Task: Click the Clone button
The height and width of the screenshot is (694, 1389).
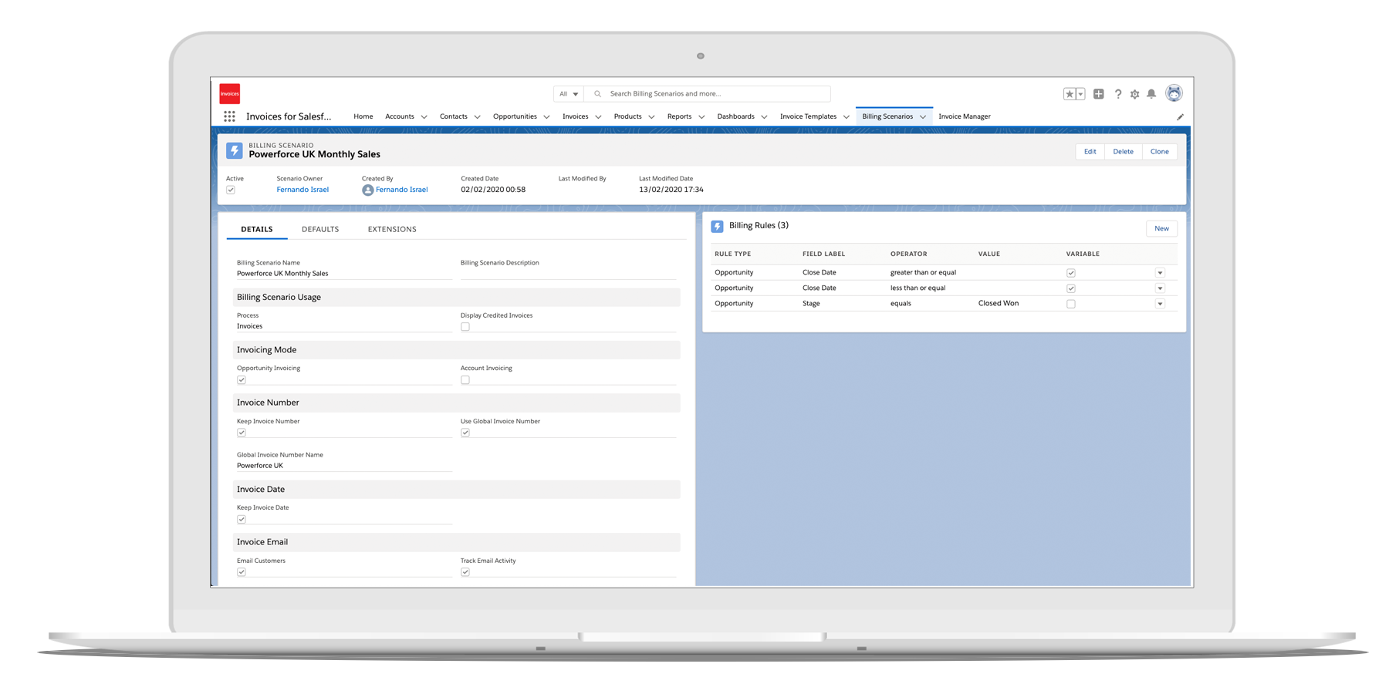Action: [1159, 152]
